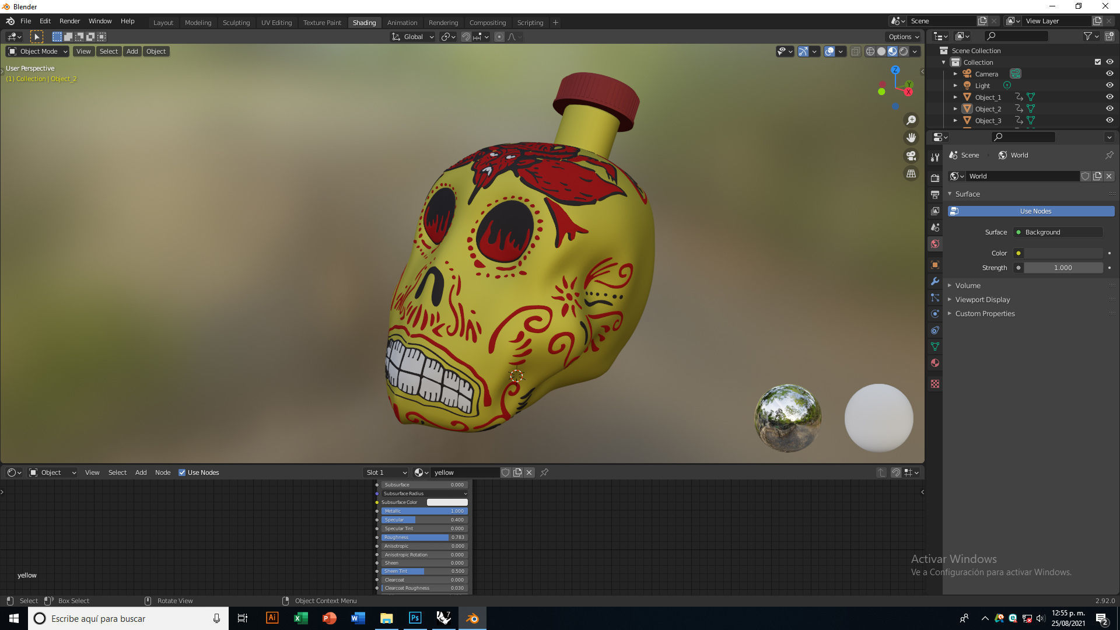Toggle camera view with the camera gizmo icon
The image size is (1120, 630).
(911, 156)
